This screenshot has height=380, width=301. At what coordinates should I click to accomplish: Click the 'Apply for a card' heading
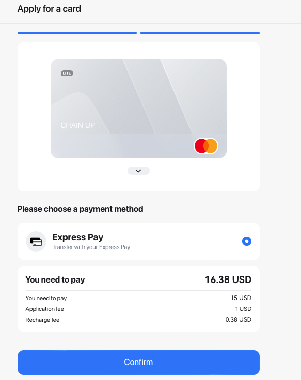coord(49,9)
